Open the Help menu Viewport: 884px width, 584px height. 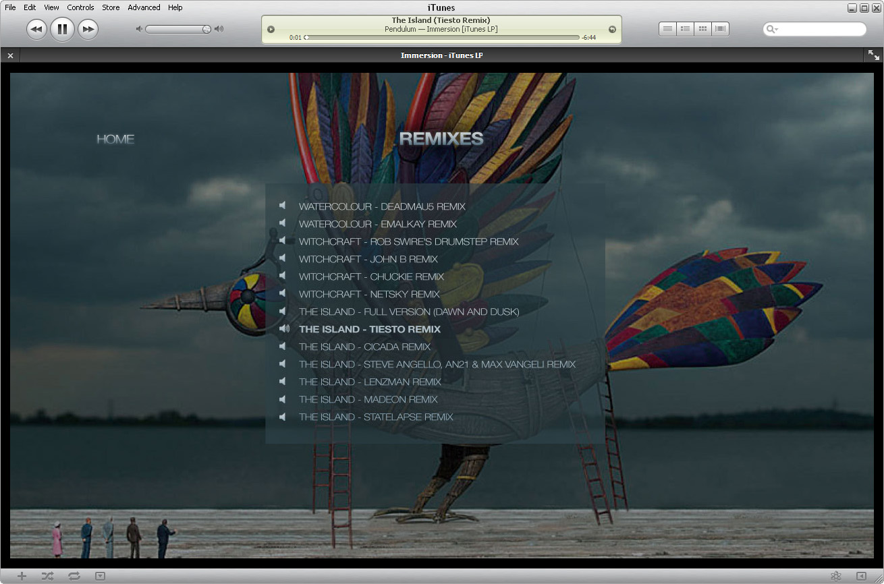tap(175, 7)
